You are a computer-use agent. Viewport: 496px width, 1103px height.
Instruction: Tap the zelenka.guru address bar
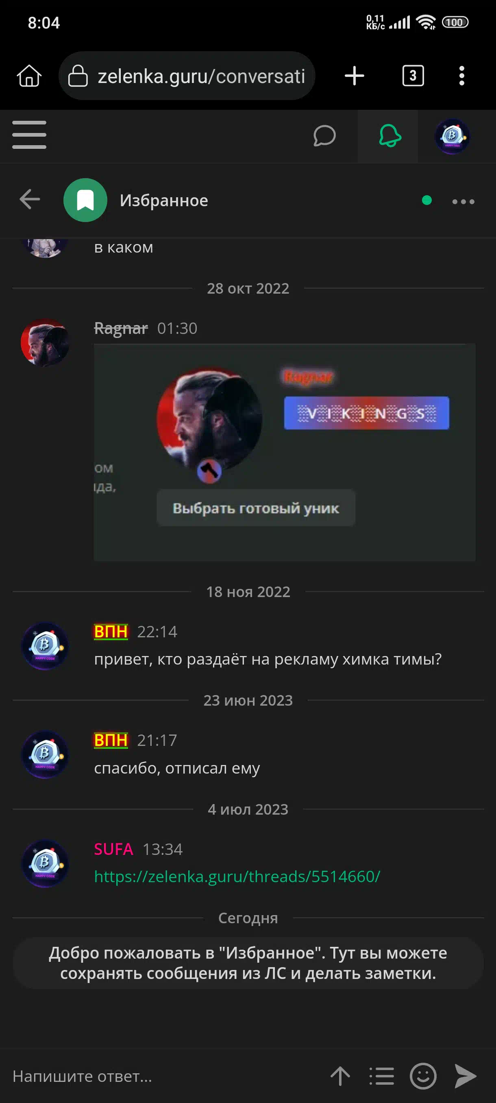[x=187, y=76]
